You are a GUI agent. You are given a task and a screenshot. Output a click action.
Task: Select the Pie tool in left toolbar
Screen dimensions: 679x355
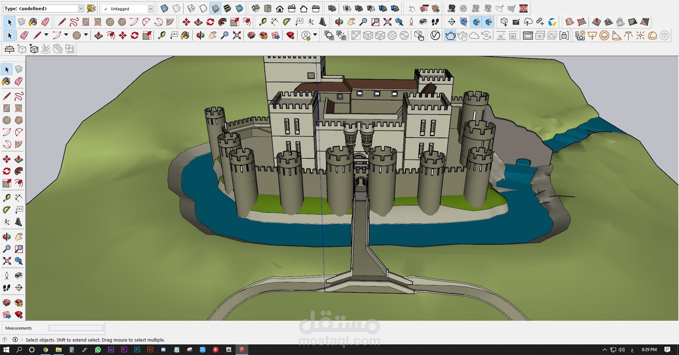(19, 144)
